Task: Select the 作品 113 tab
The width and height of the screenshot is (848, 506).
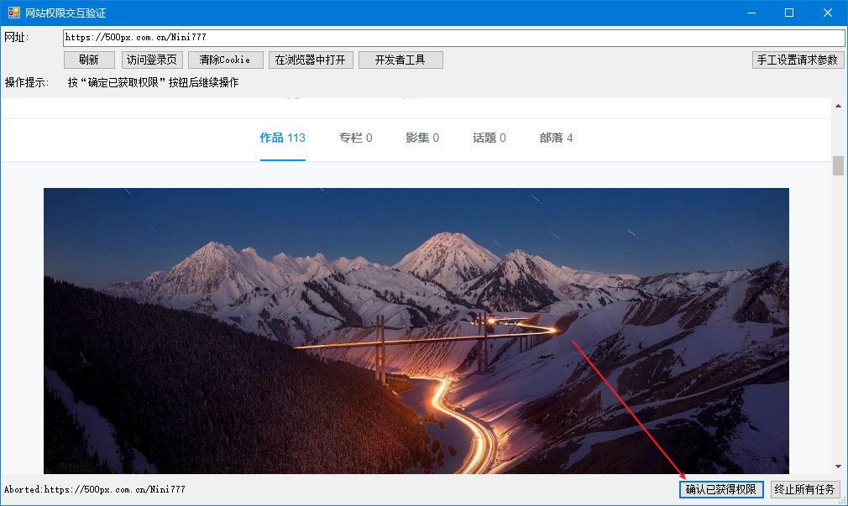Action: tap(282, 138)
